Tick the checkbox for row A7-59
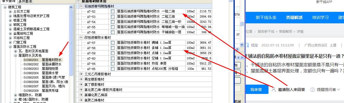This screenshot has height=103, width=344. tap(113, 53)
